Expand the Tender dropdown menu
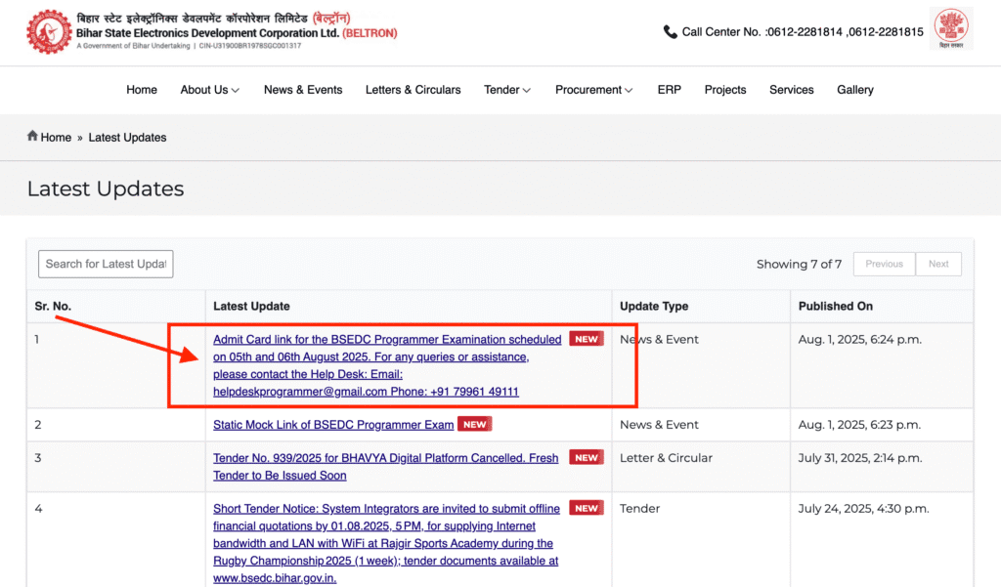 coord(506,90)
